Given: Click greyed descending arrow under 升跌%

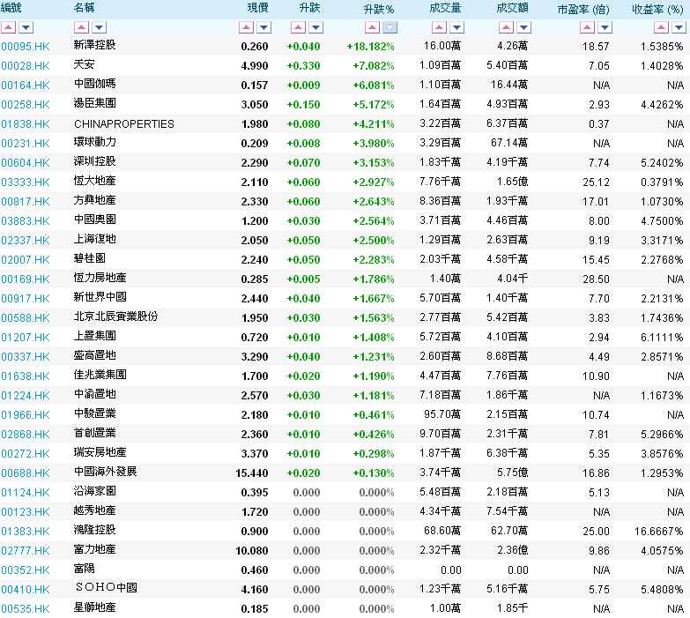Looking at the screenshot, I should 390,27.
